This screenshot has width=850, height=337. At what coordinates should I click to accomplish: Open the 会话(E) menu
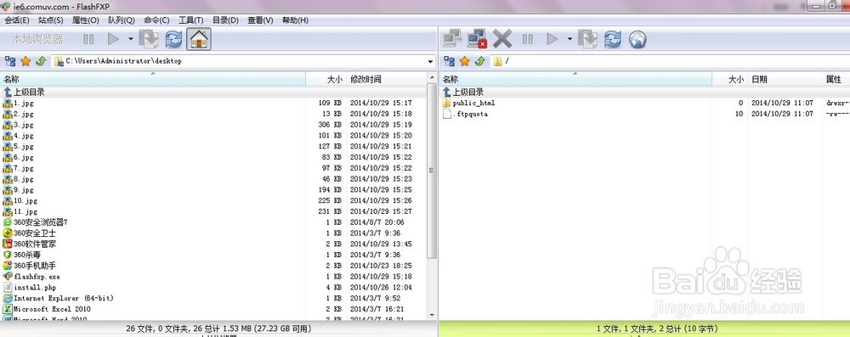[17, 20]
